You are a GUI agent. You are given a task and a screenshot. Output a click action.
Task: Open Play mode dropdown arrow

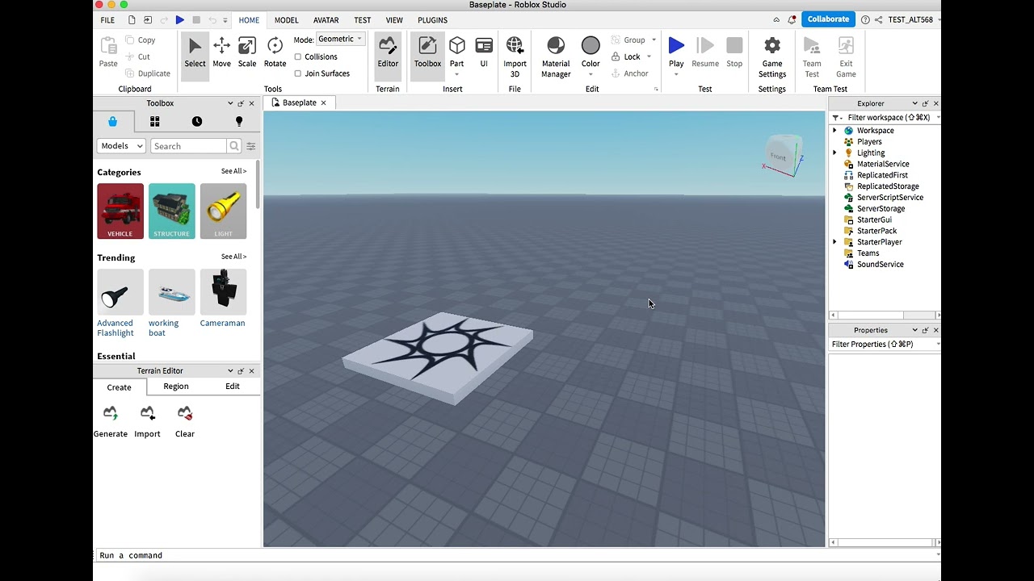[x=676, y=74]
